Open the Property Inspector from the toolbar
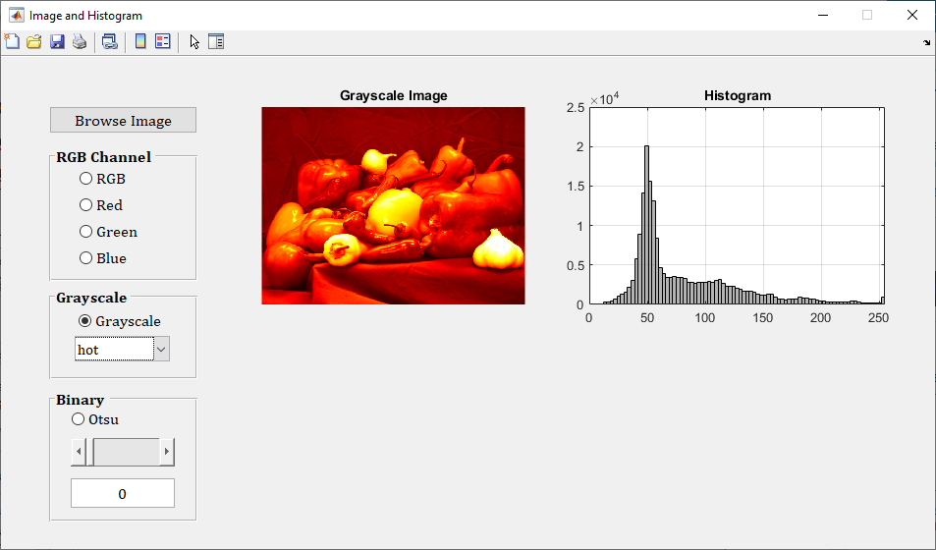This screenshot has height=550, width=936. click(216, 41)
